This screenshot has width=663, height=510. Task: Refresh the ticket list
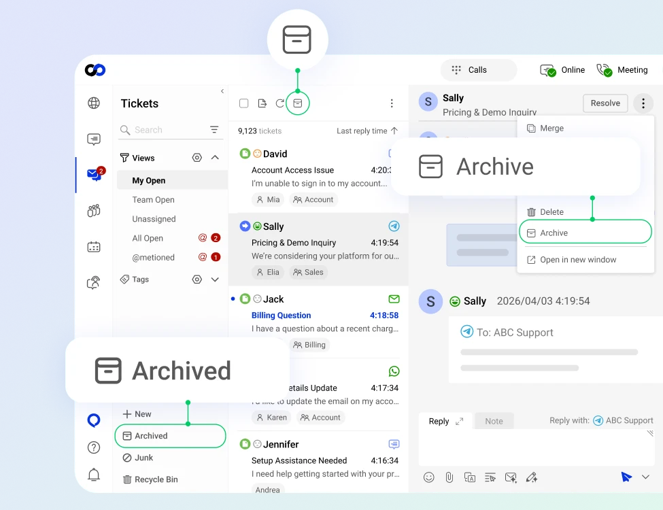point(279,103)
